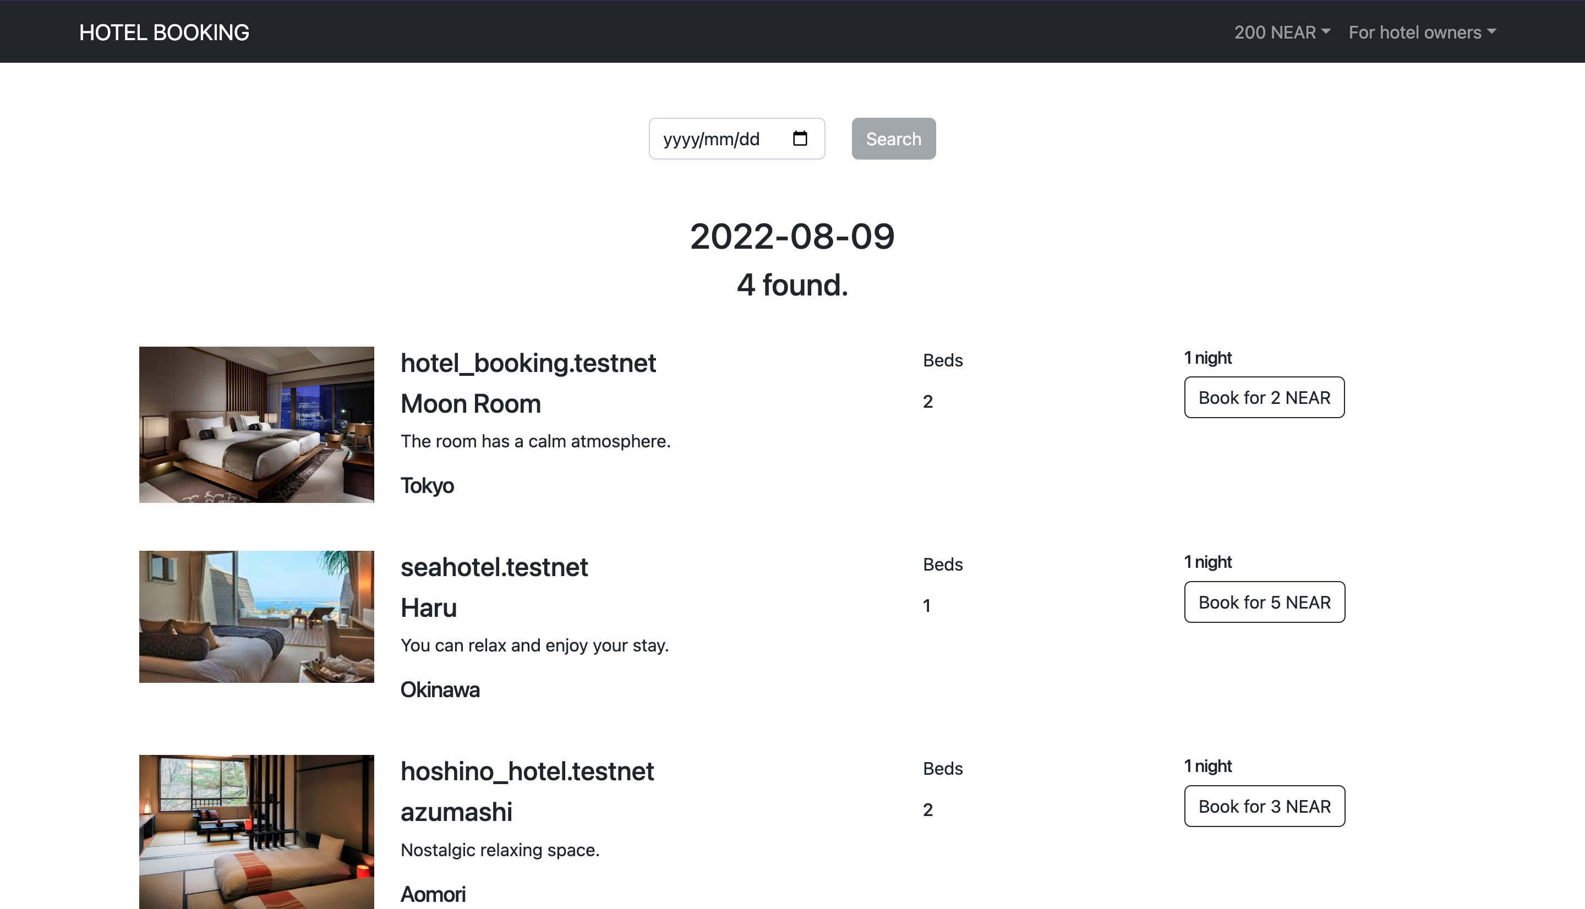Select the hoshino_hotel.testnet owner name
Viewport: 1585px width, 909px height.
527,771
